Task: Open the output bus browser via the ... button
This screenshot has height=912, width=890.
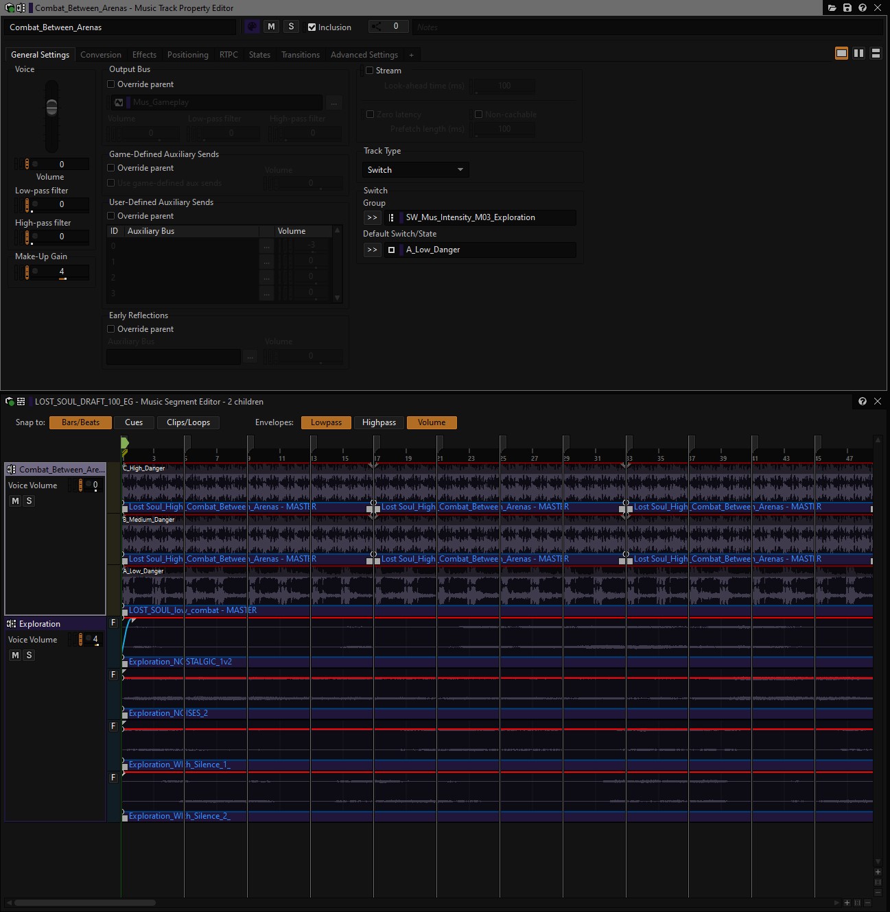Action: 334,103
